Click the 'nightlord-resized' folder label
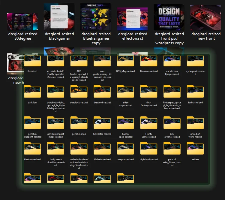 (149, 159)
